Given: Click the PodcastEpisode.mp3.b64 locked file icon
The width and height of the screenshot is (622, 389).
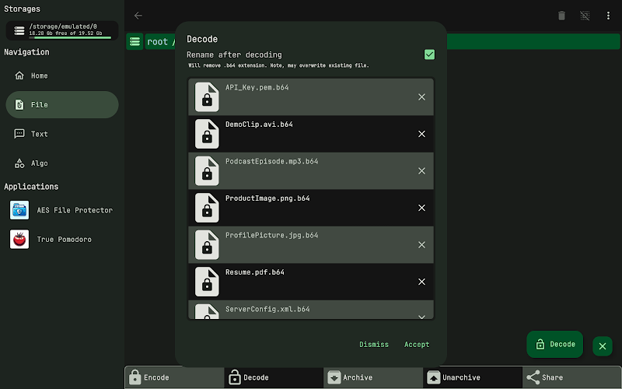Looking at the screenshot, I should [x=207, y=170].
